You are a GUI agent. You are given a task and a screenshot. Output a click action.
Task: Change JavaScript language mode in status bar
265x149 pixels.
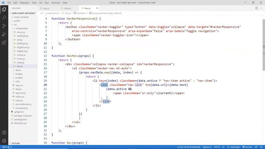pos(234,147)
